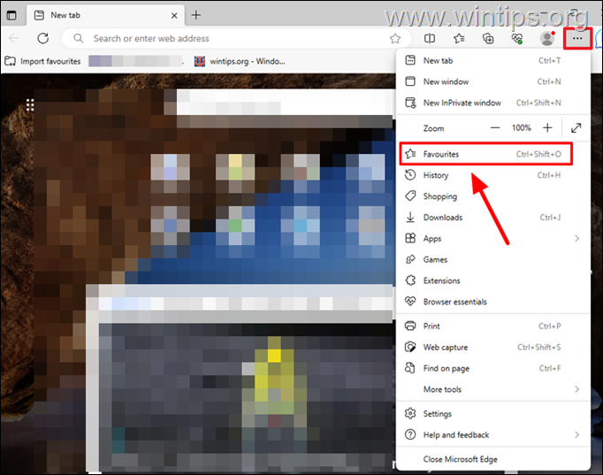Open Browser essentials menu entry
Image resolution: width=603 pixels, height=475 pixels.
coord(493,302)
